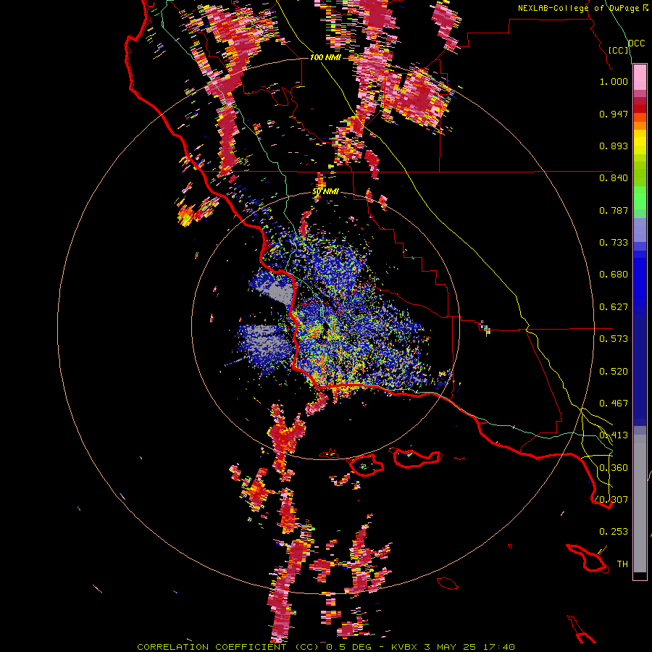Select the 0.253 scale value
This screenshot has width=652, height=652.
click(x=614, y=532)
